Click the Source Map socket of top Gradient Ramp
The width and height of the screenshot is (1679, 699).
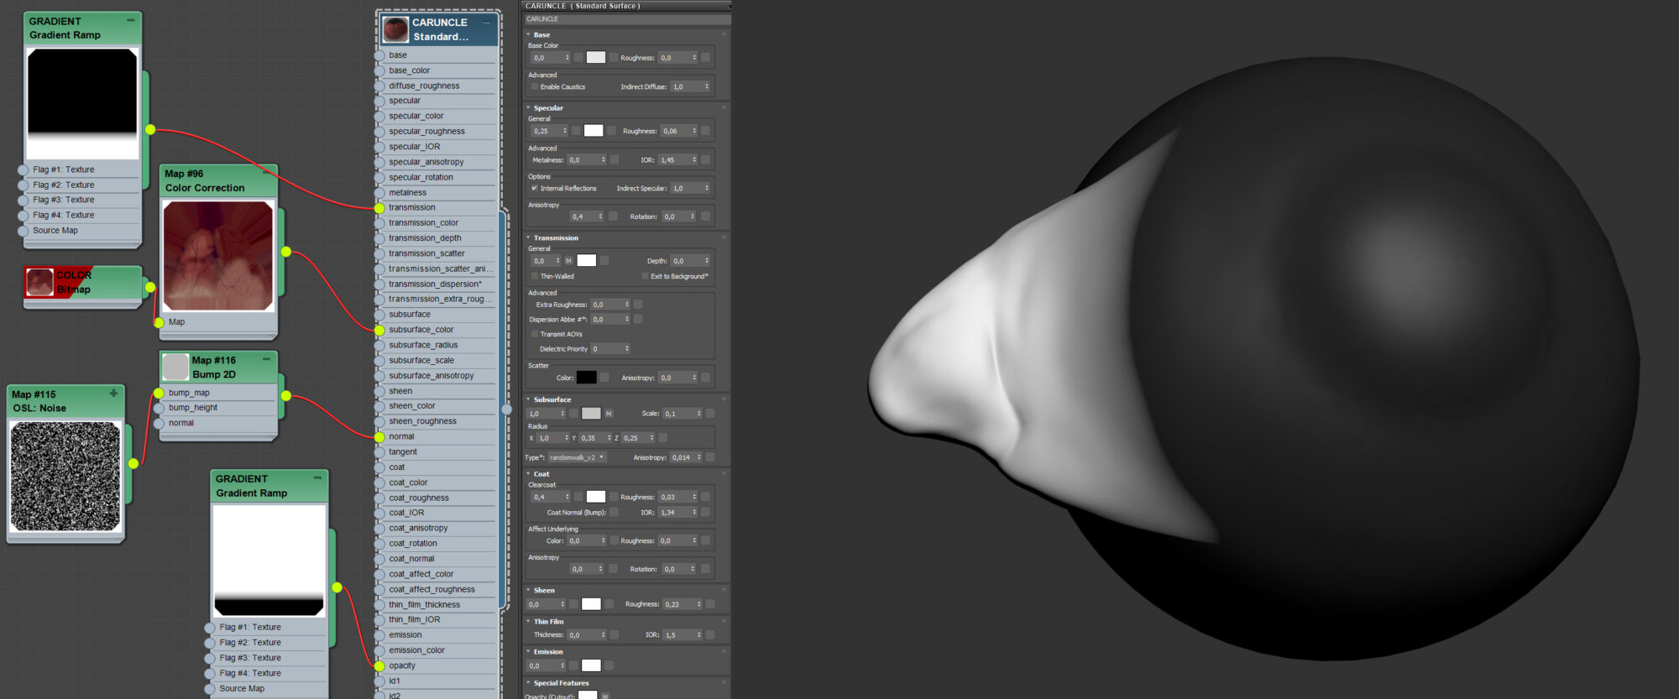[x=24, y=231]
